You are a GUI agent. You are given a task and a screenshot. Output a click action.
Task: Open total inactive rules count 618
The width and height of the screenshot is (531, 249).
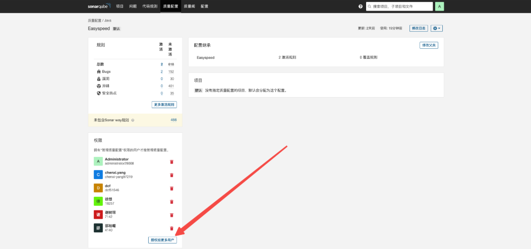(x=171, y=64)
